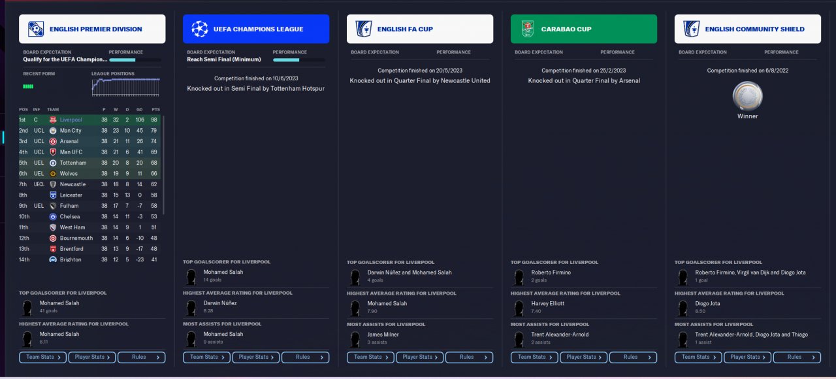
Task: Click the Brighton club badge
Action: pos(54,259)
